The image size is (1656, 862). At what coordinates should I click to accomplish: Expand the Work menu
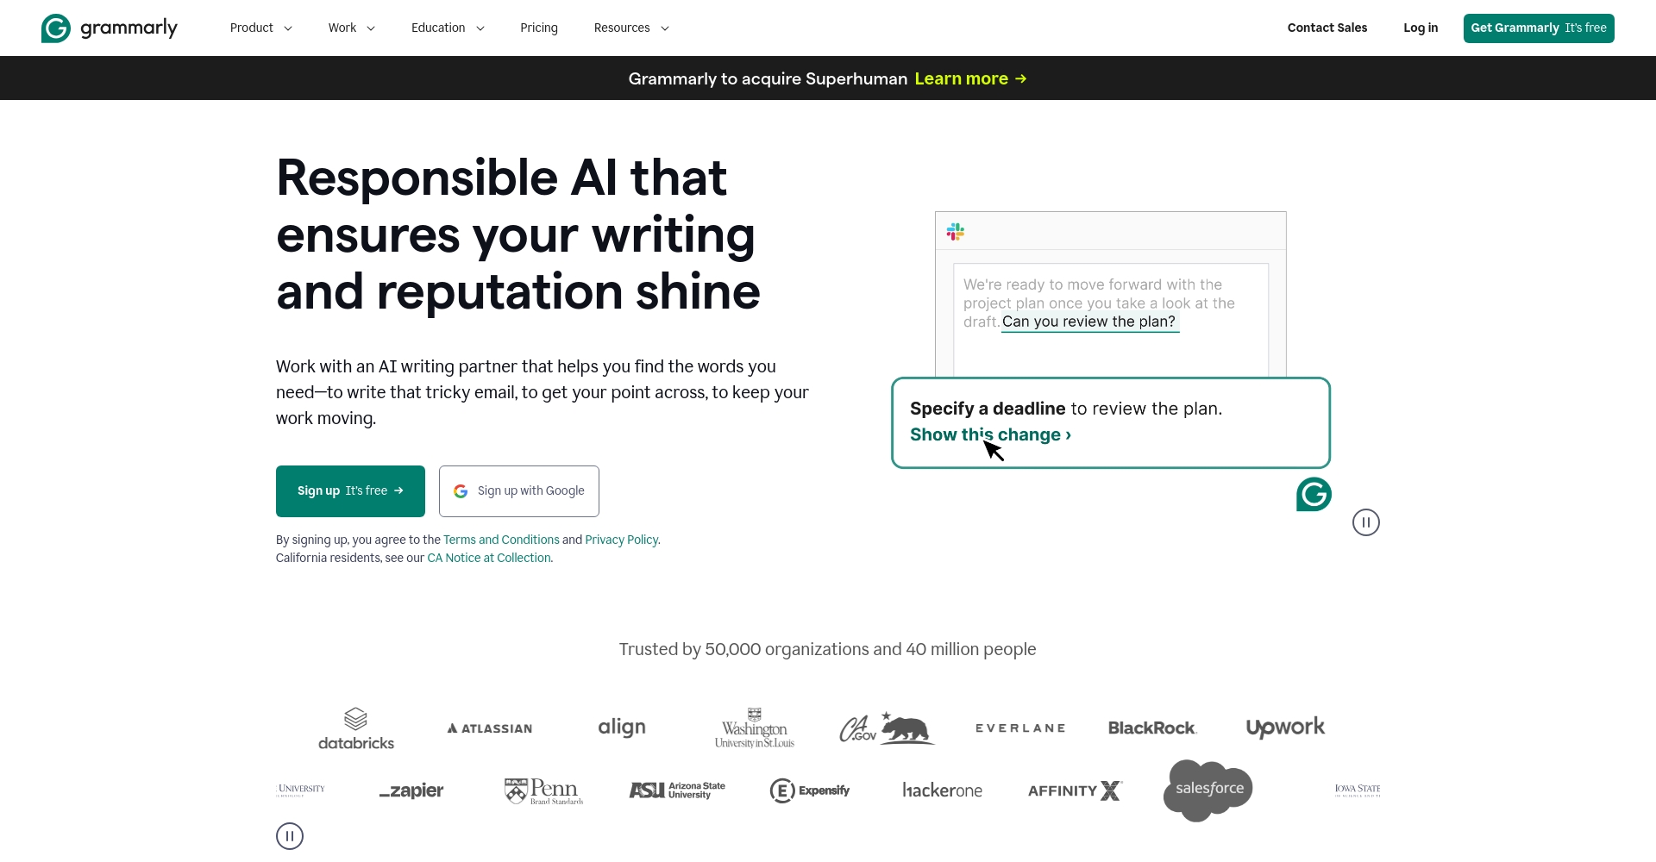(x=351, y=28)
